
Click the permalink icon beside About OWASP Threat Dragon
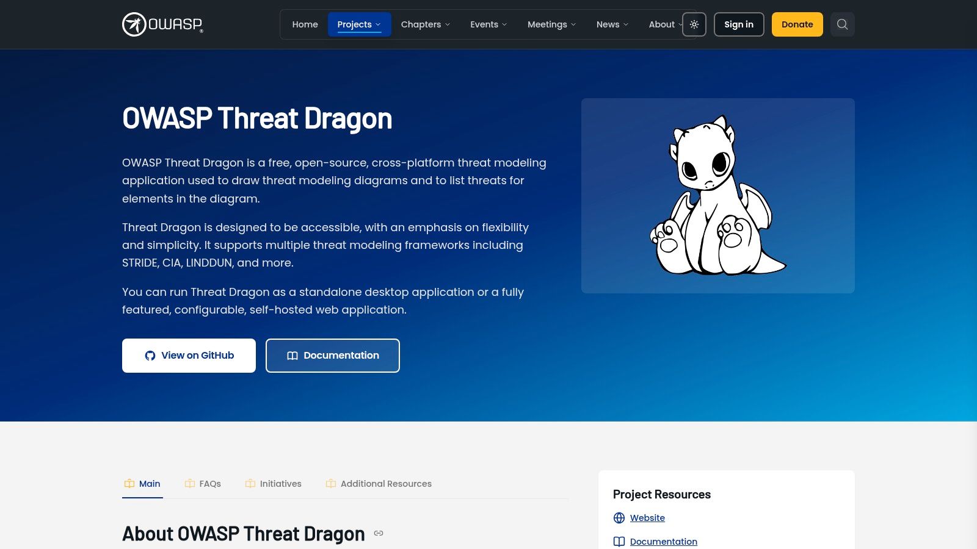click(x=379, y=533)
